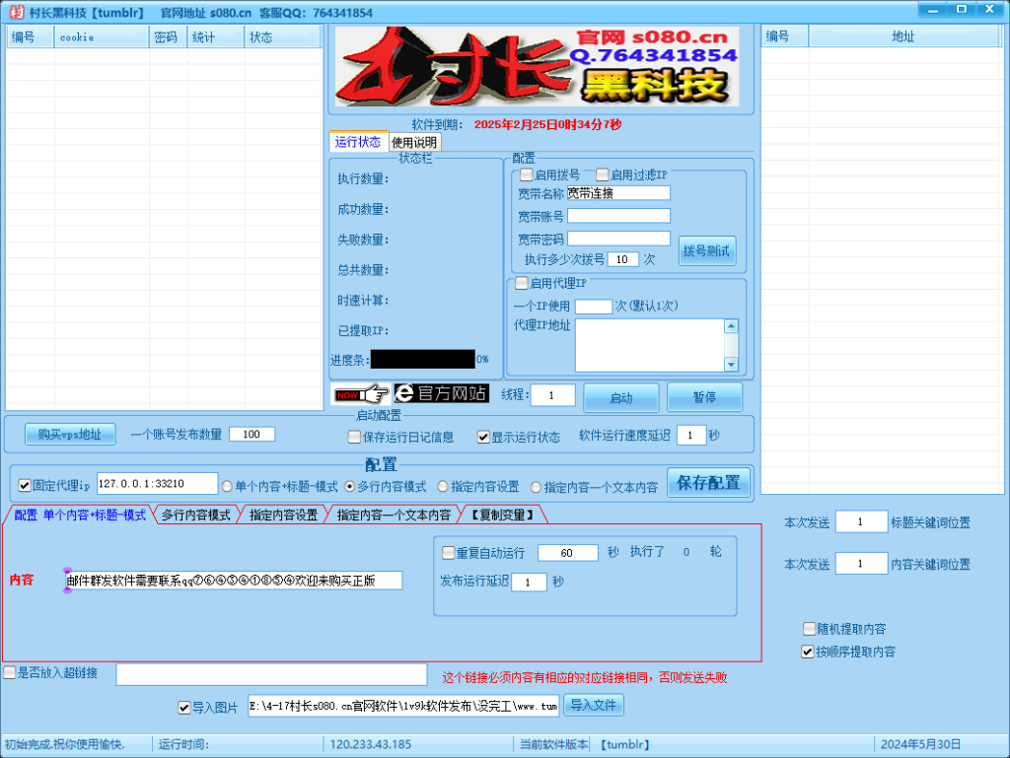Click the 执行多少次拨号 count field
The height and width of the screenshot is (758, 1010).
[623, 259]
